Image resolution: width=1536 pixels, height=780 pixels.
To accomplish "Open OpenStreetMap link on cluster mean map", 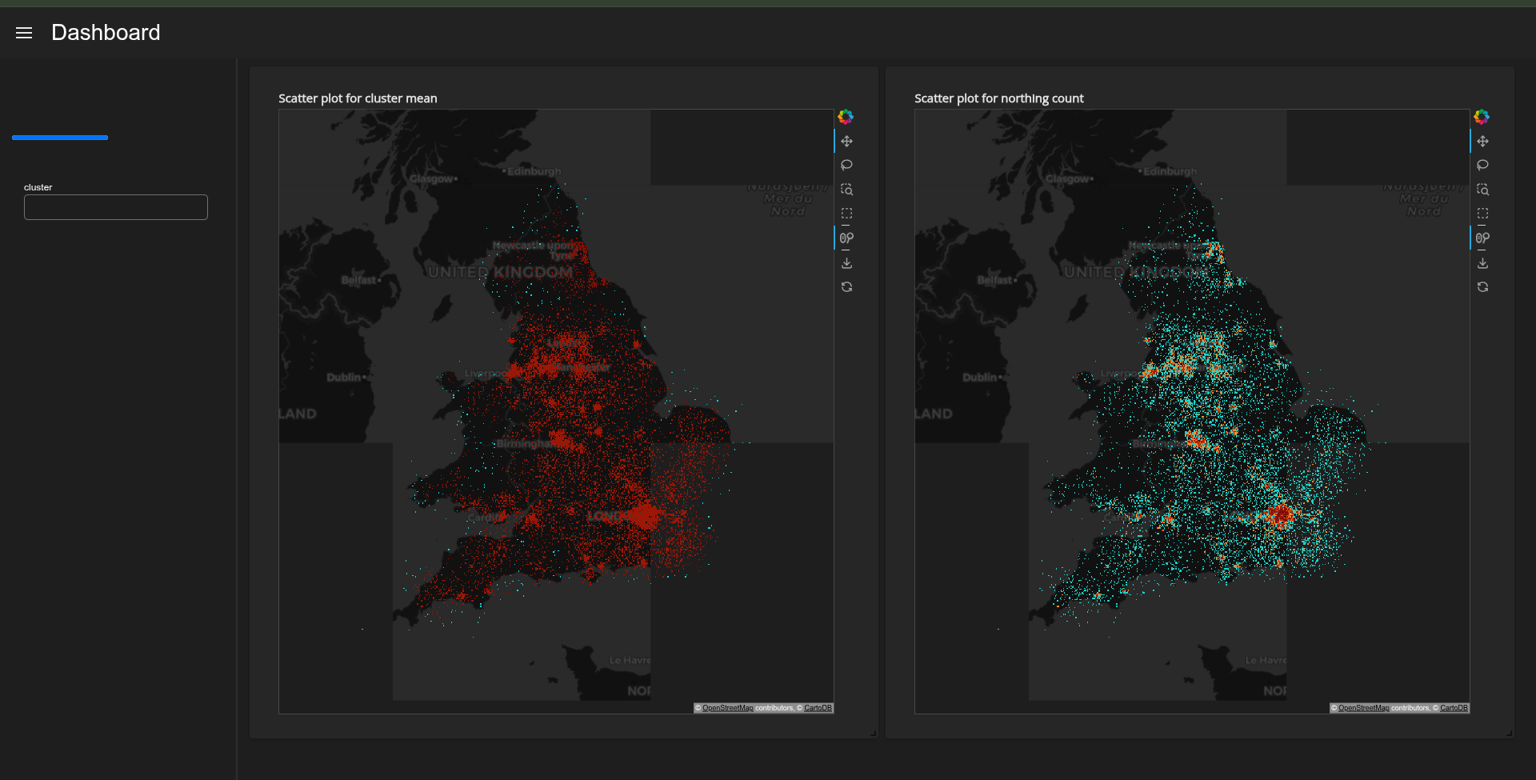I will pyautogui.click(x=727, y=708).
